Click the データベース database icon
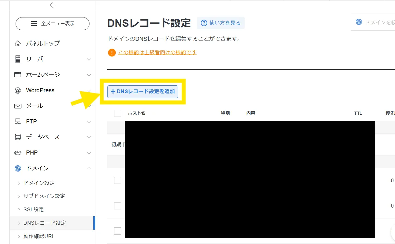 18,137
